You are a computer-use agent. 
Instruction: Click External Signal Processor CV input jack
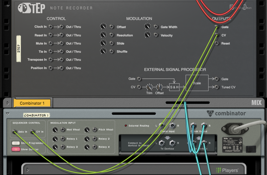pos(139,87)
